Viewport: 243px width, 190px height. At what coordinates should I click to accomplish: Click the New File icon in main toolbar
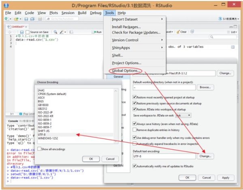pos(6,19)
